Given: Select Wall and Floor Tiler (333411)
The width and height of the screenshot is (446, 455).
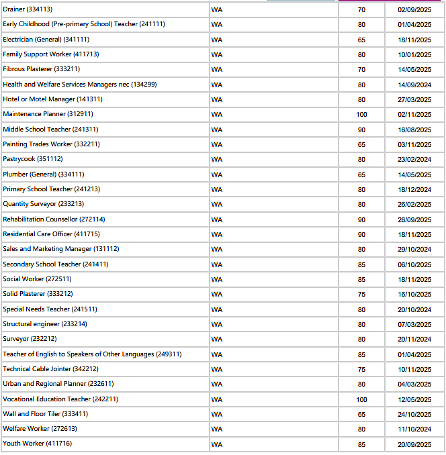Looking at the screenshot, I should [45, 414].
